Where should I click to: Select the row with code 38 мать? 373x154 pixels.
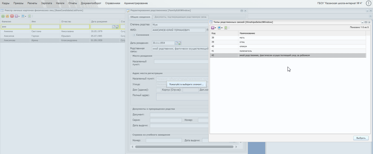click(288, 38)
